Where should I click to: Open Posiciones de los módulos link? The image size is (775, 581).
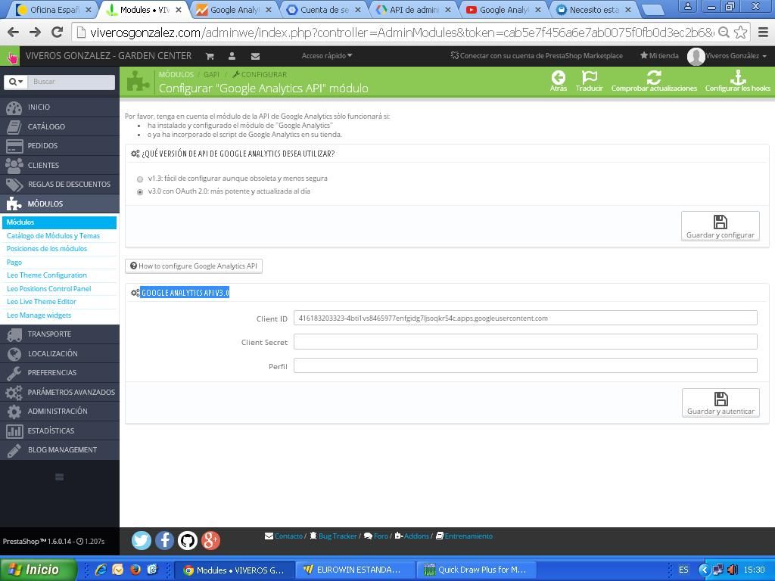pos(47,248)
